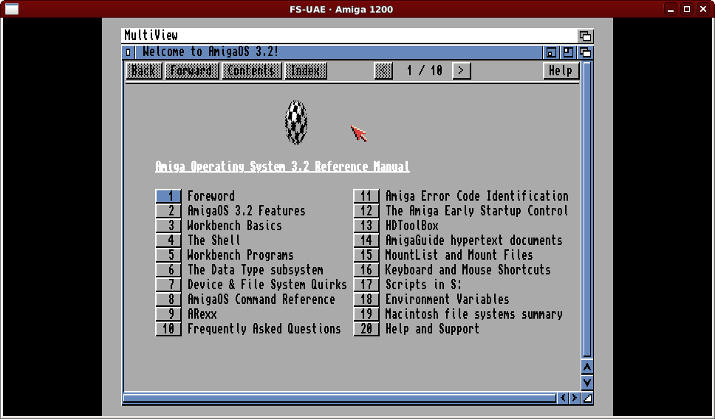Open chapter 7 Device & File System Quirks

(x=168, y=285)
